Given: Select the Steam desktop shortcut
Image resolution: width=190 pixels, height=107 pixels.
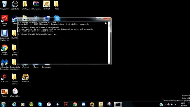Looking at the screenshot, I should pos(15,20).
